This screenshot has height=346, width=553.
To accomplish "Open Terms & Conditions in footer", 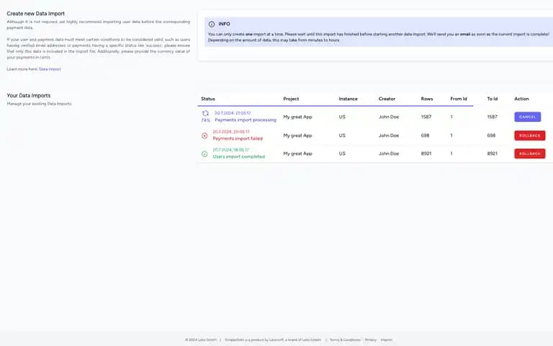I will coord(345,340).
